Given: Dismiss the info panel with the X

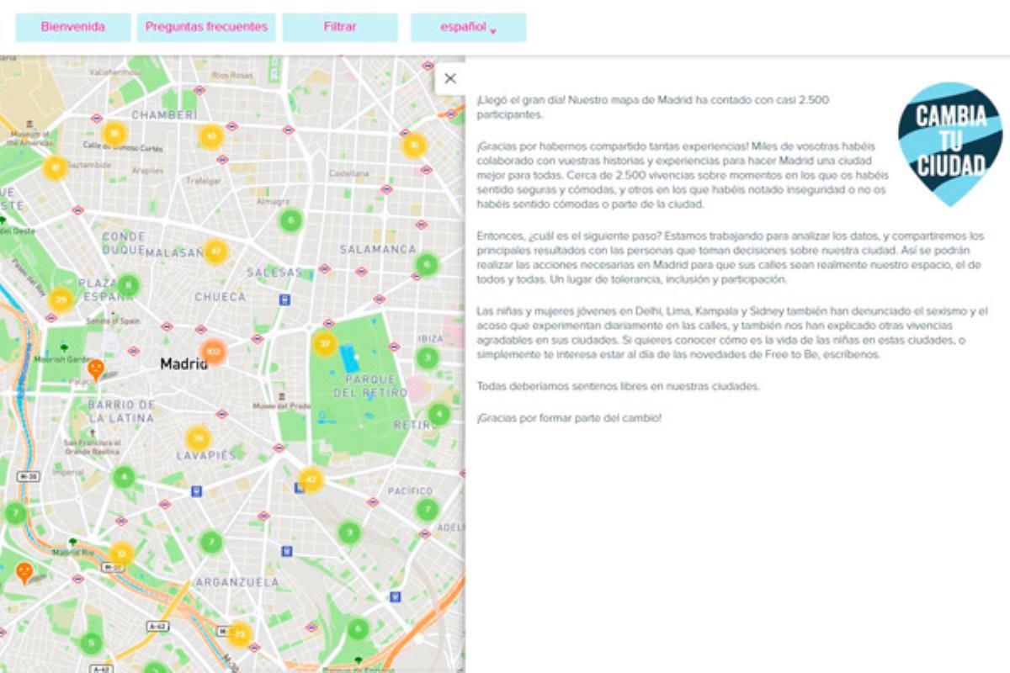Looking at the screenshot, I should coord(451,78).
